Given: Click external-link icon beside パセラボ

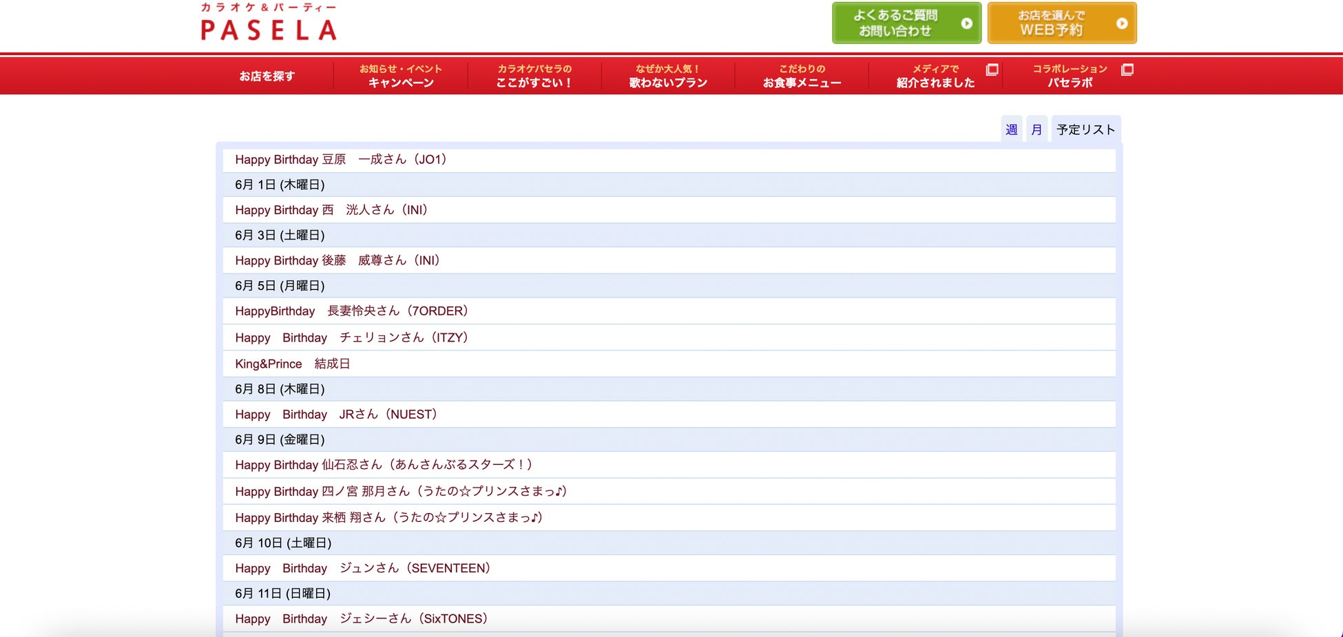Looking at the screenshot, I should click(1127, 70).
